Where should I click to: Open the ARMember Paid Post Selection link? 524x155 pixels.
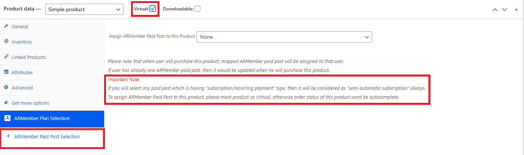tap(47, 137)
